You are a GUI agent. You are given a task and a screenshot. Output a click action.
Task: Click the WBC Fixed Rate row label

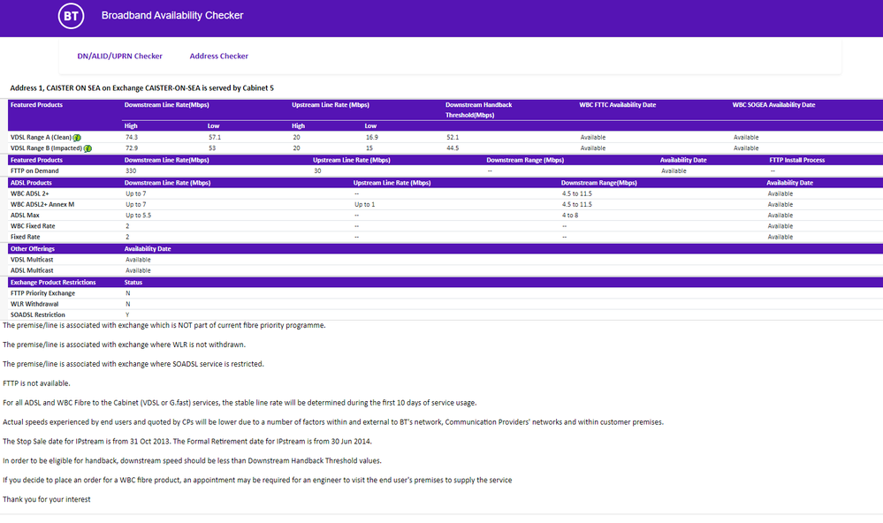[33, 226]
